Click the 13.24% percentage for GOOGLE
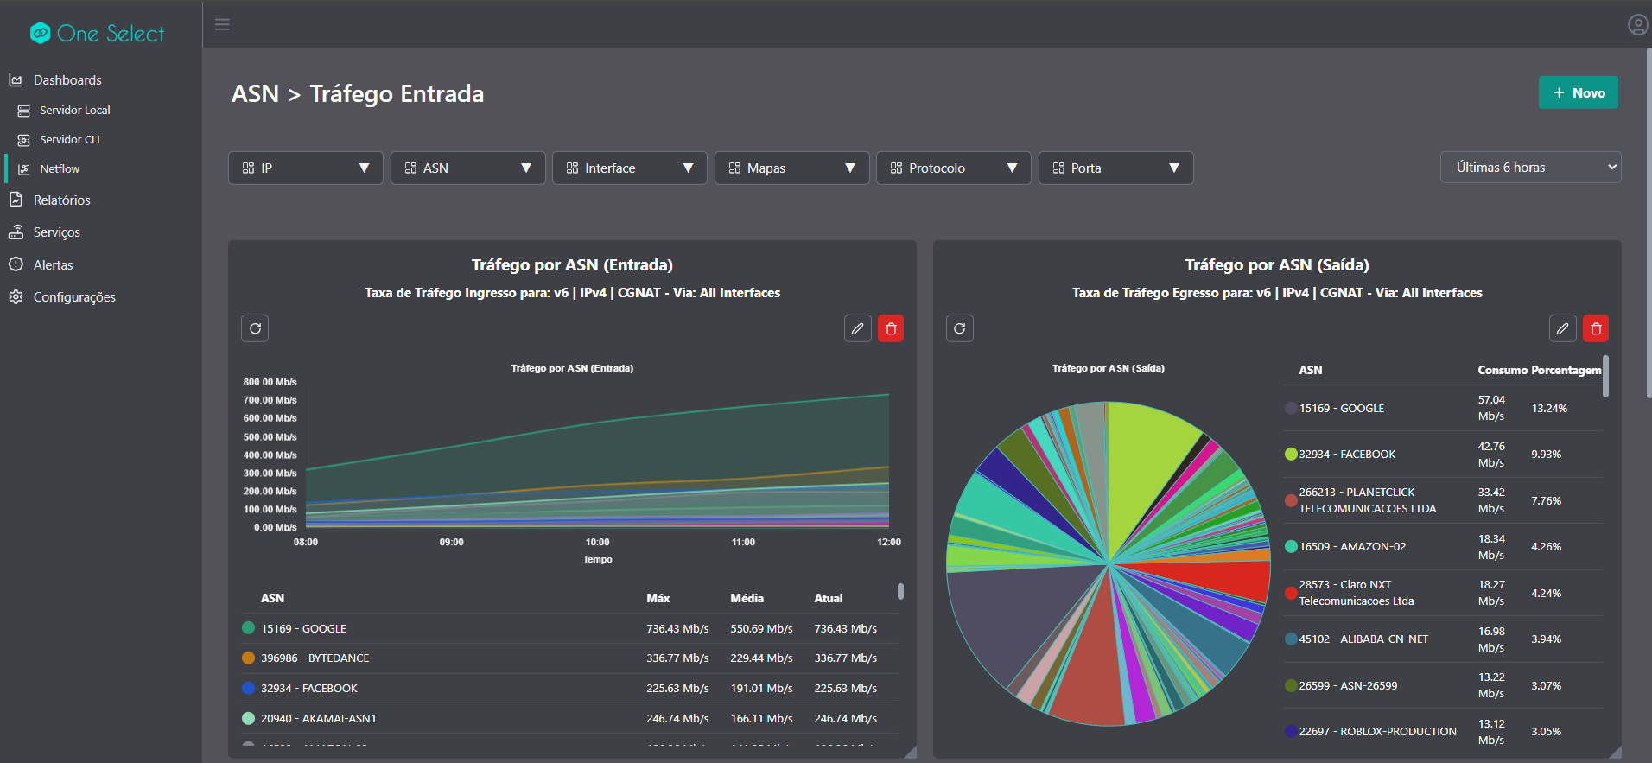Viewport: 1652px width, 763px height. point(1549,409)
